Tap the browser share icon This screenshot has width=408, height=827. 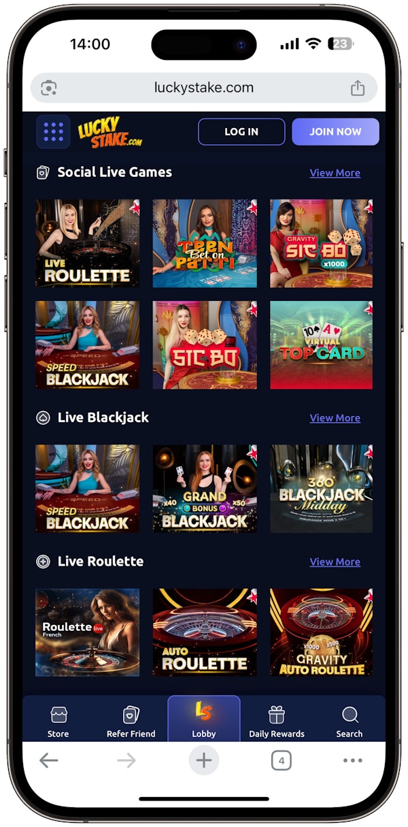[x=358, y=88]
